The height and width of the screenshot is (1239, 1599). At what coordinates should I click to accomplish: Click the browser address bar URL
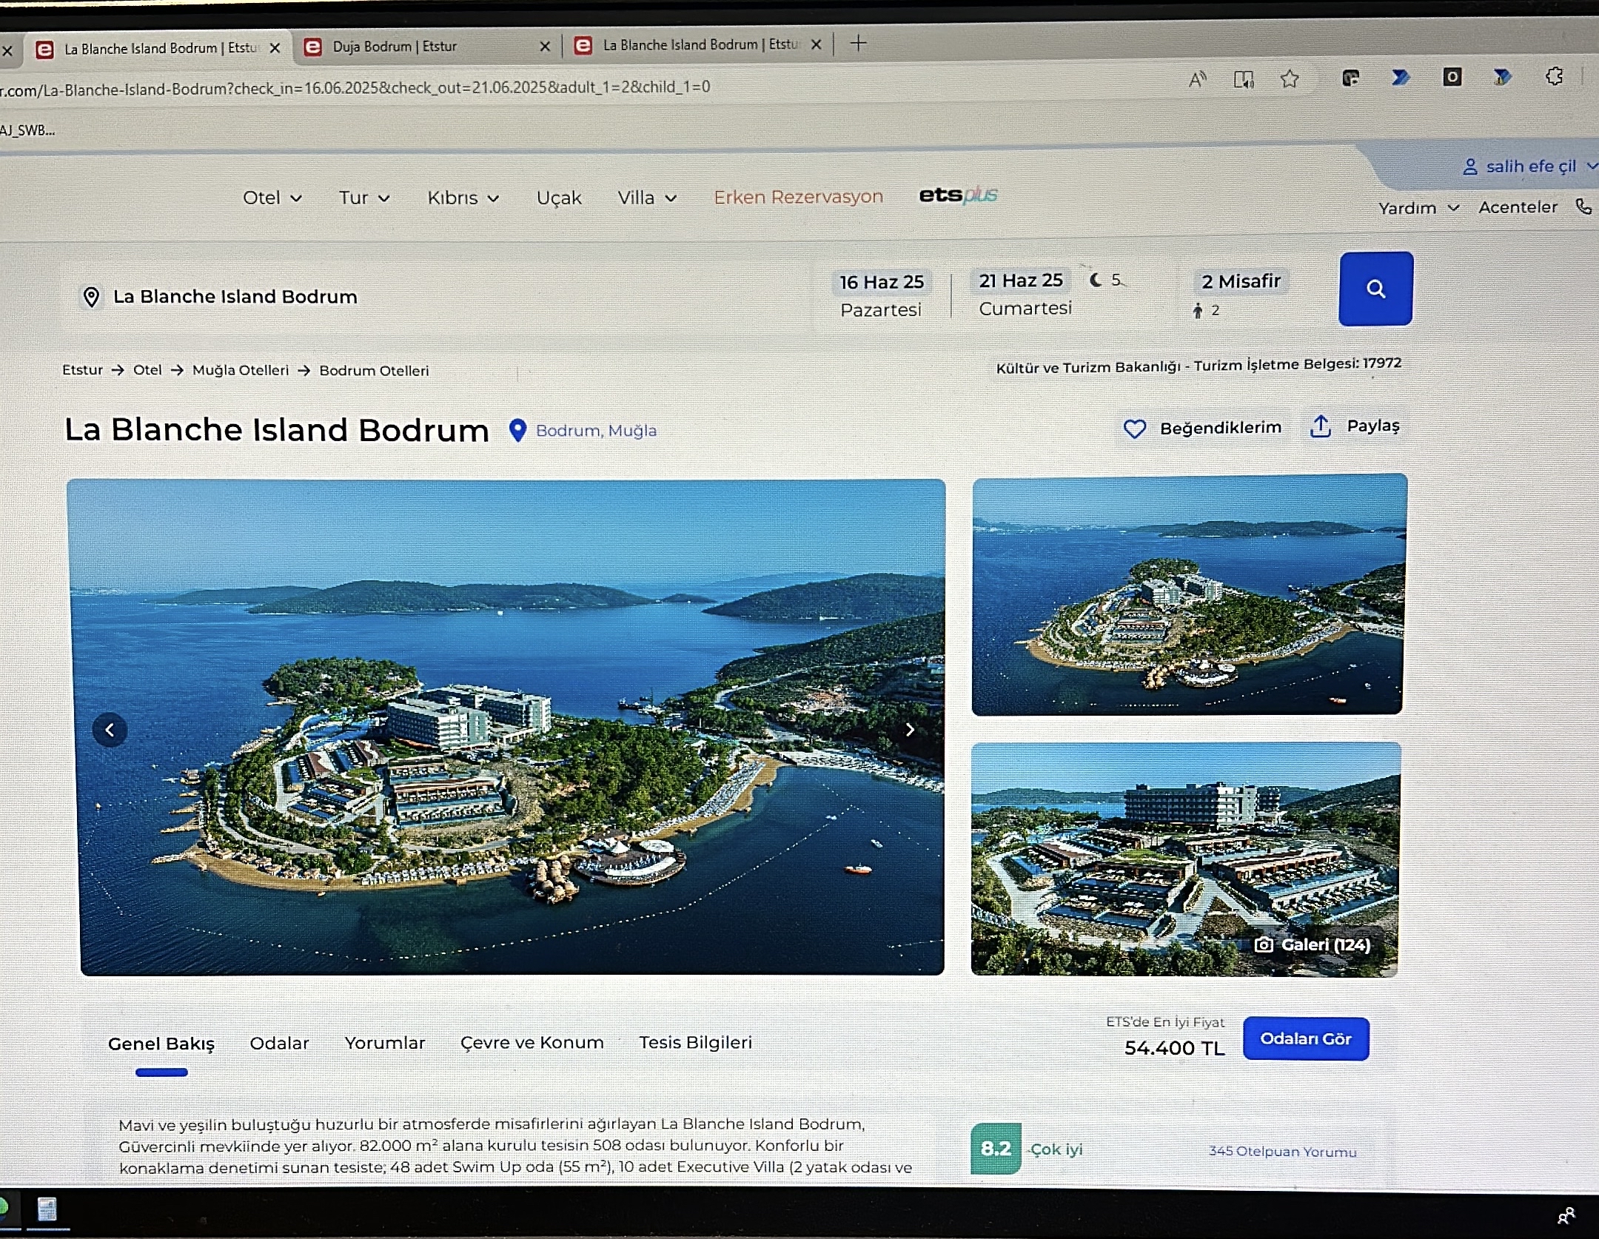point(355,88)
